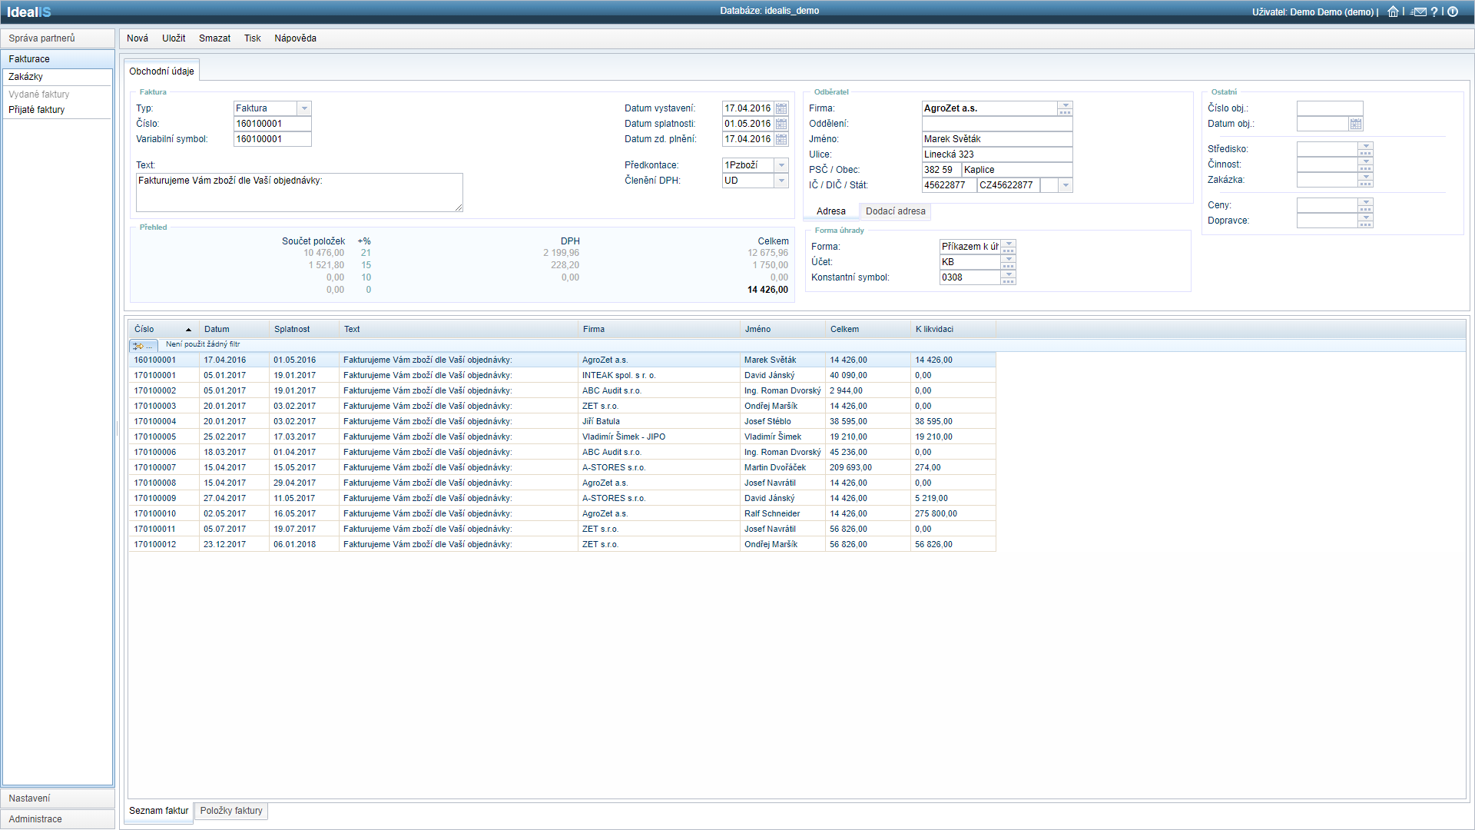This screenshot has width=1475, height=830.
Task: Open calendar for Datum zd. plnění
Action: 781,139
